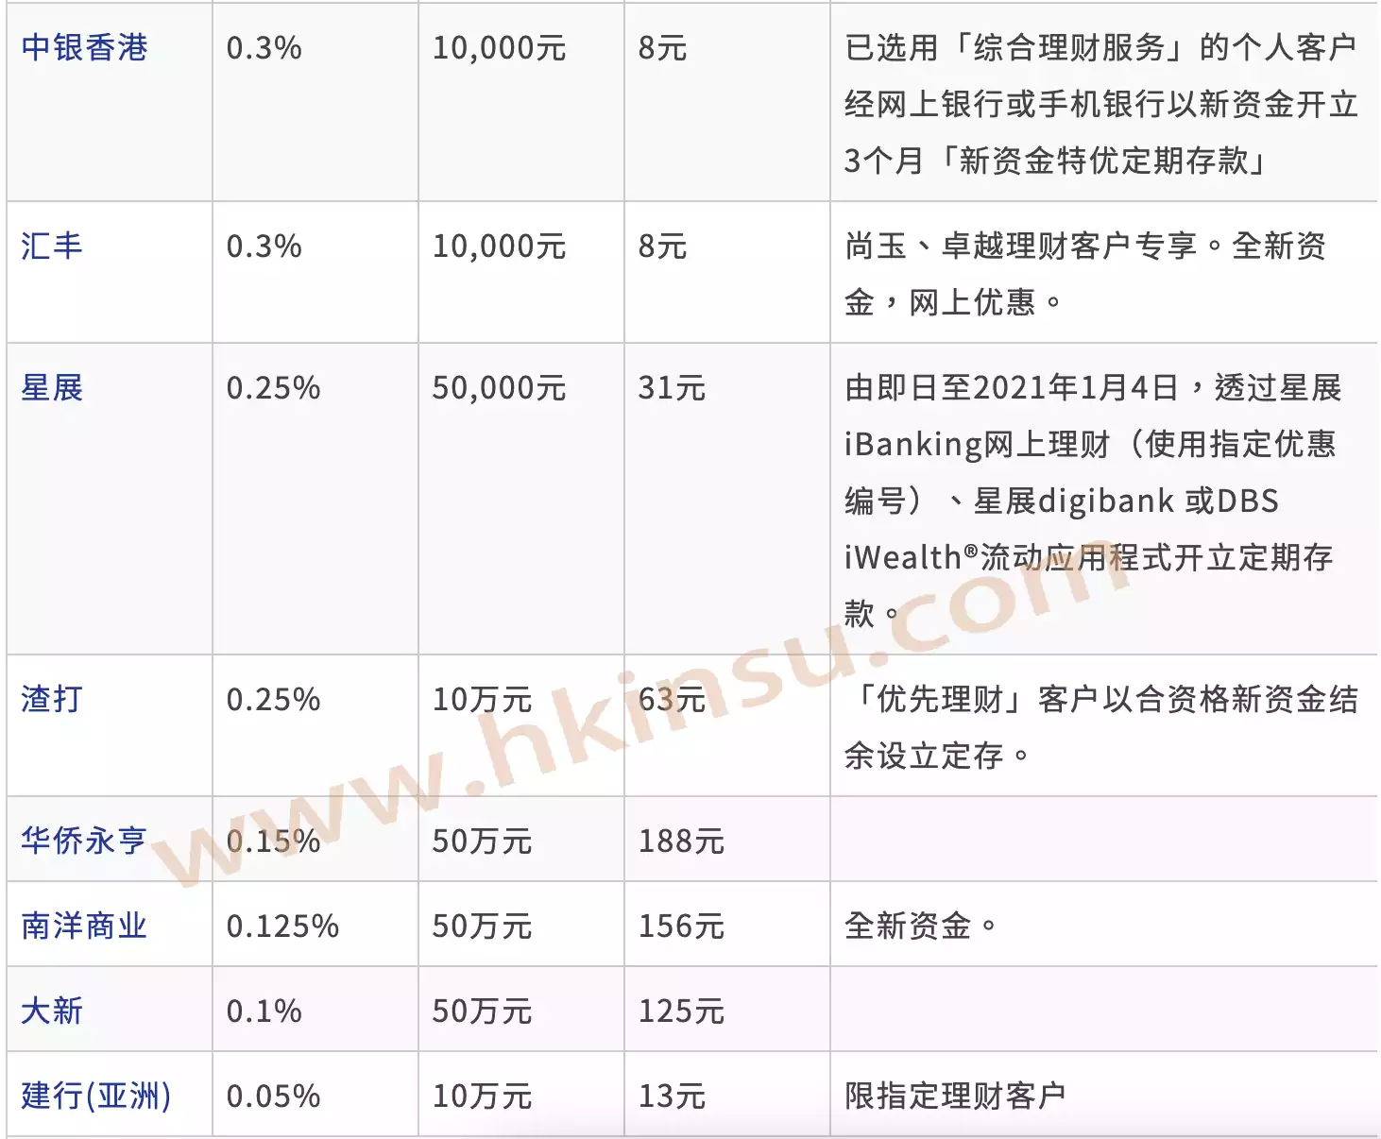The width and height of the screenshot is (1381, 1139).
Task: Select the 0.3% rate in 中银香港 row
Action: 264,47
